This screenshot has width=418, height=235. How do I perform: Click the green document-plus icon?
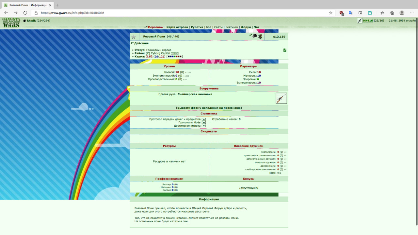click(285, 50)
